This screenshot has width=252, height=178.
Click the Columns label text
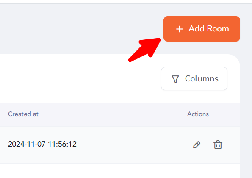point(202,79)
